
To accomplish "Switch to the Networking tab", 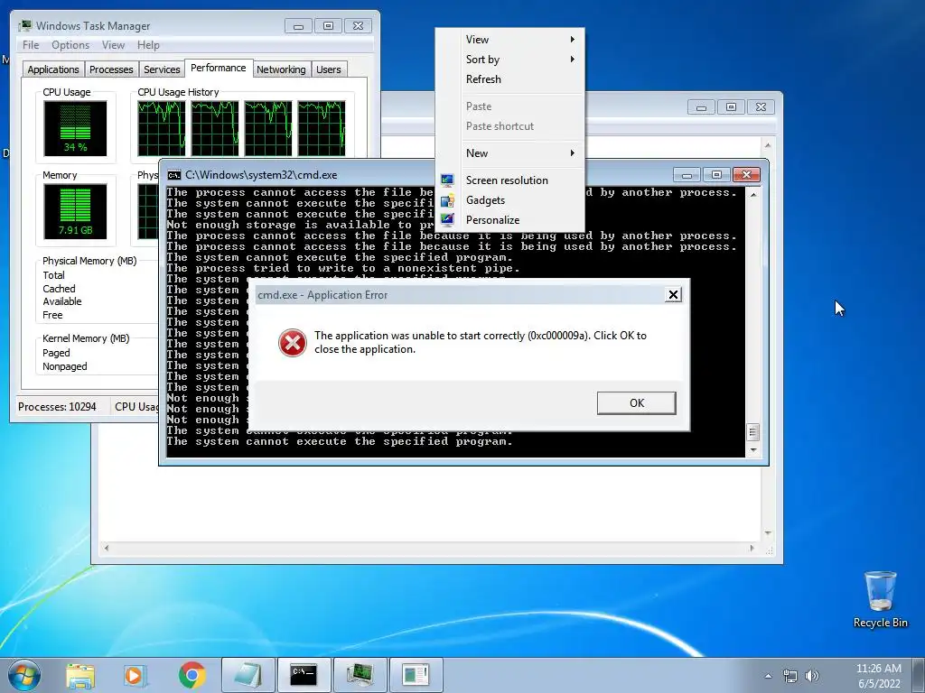I will [281, 69].
